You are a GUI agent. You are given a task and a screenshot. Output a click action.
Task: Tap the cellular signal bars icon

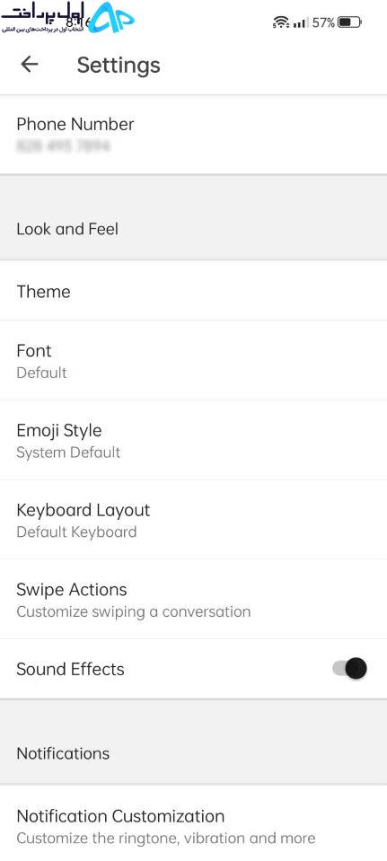click(300, 23)
